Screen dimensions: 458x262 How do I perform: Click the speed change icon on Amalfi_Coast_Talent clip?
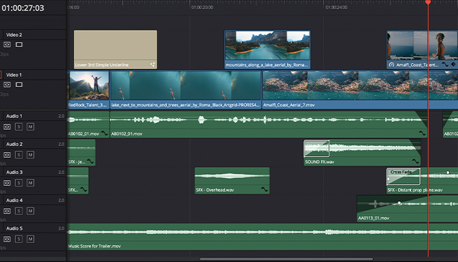coord(392,65)
